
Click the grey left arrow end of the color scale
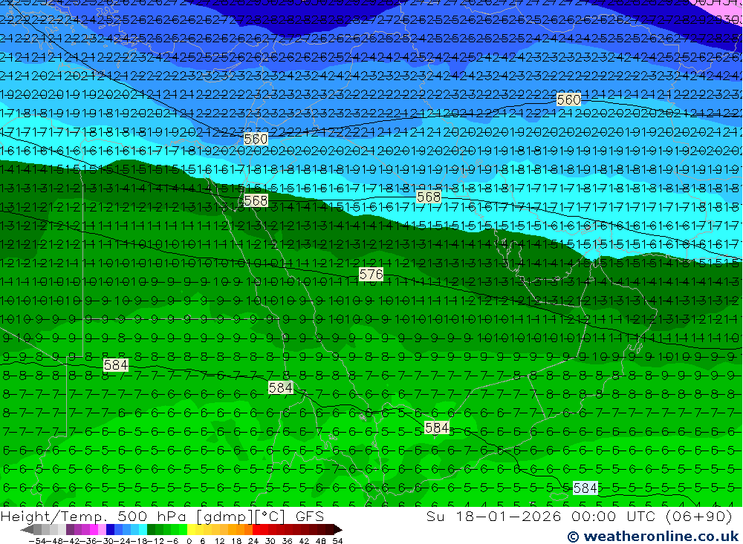coord(27,530)
